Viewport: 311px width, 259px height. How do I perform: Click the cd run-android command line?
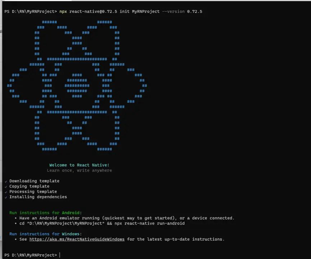[x=99, y=223]
